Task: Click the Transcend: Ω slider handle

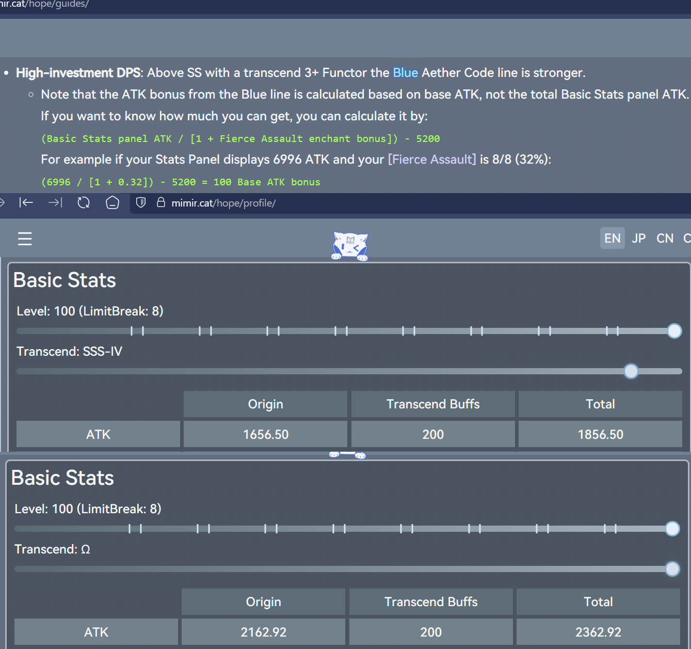Action: tap(672, 569)
